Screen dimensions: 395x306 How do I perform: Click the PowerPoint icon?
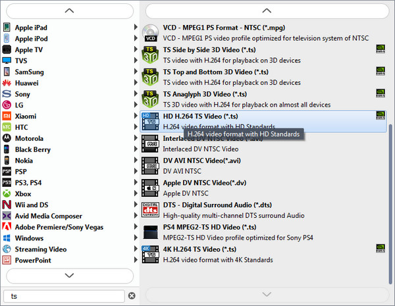7,261
